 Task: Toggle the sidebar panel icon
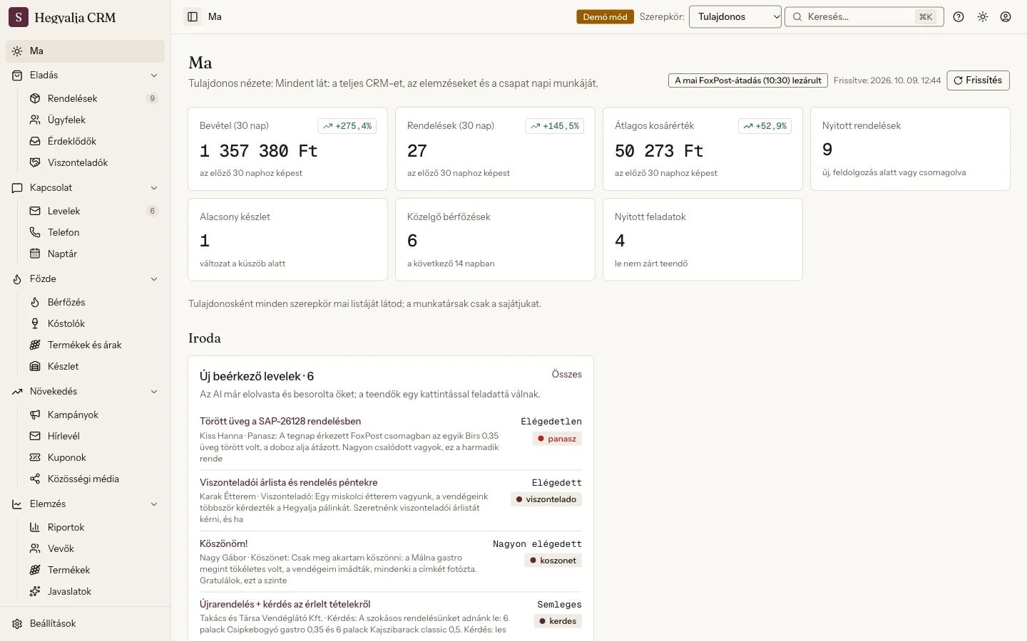click(193, 16)
